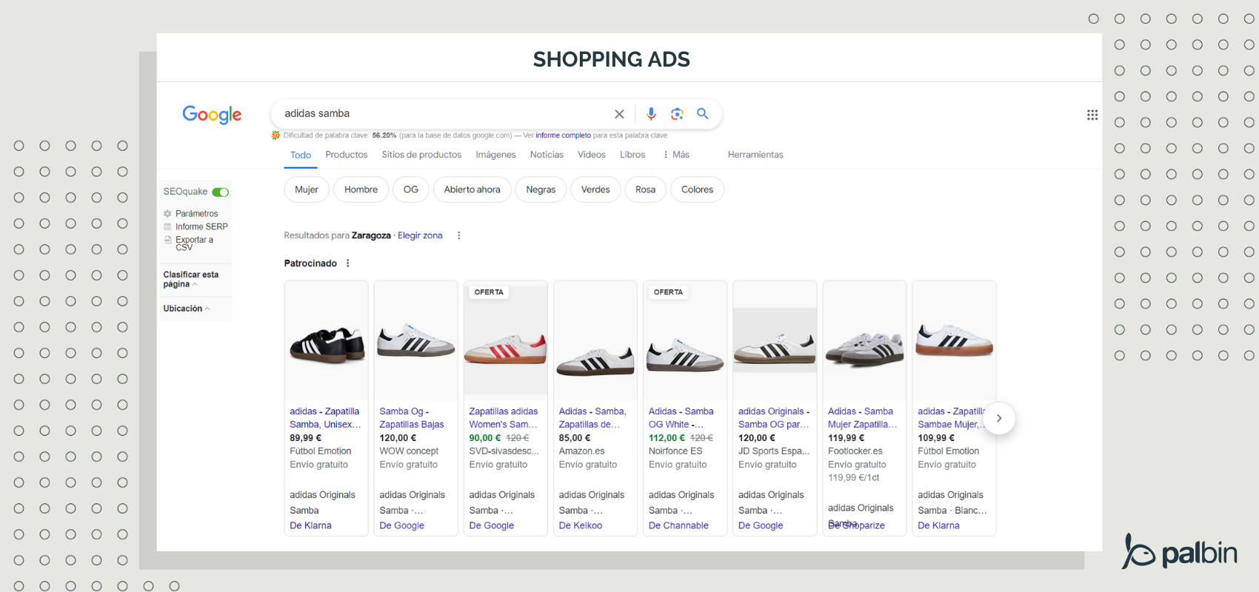The height and width of the screenshot is (592, 1259).
Task: Start voice search with the microphone icon
Action: pyautogui.click(x=651, y=113)
